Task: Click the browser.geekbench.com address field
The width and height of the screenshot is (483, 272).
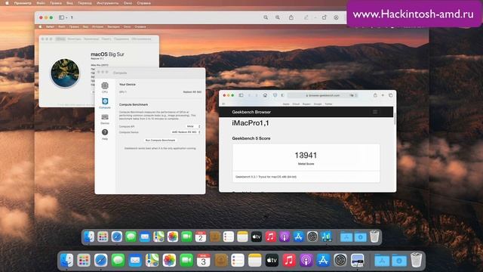Action: click(322, 96)
